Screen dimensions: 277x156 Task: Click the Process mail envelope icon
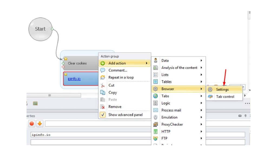156,110
